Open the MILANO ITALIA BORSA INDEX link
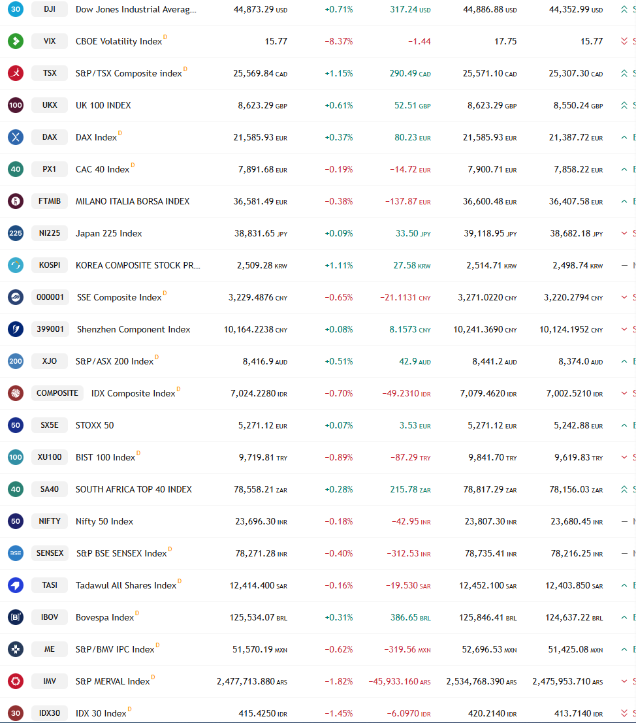The width and height of the screenshot is (636, 723). [133, 201]
